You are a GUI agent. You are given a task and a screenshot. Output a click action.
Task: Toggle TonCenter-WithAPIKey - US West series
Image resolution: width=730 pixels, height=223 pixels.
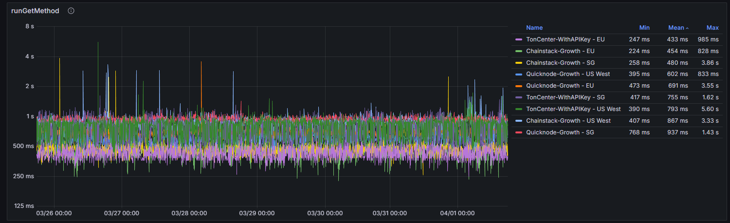(x=573, y=109)
